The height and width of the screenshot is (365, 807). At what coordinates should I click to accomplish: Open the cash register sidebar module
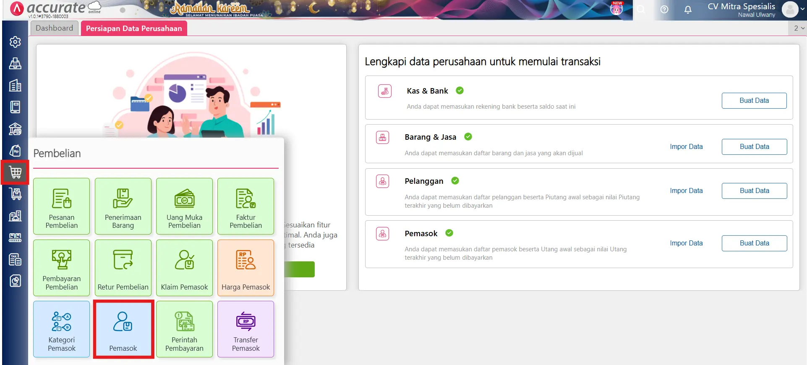(15, 64)
